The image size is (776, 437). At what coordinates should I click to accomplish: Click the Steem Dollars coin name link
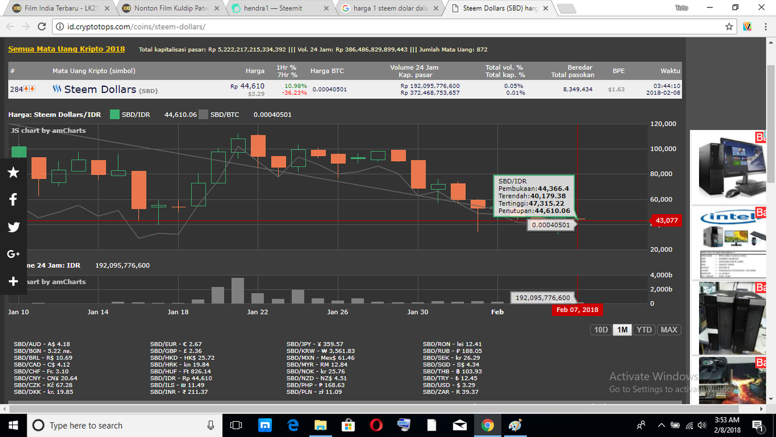pyautogui.click(x=100, y=89)
